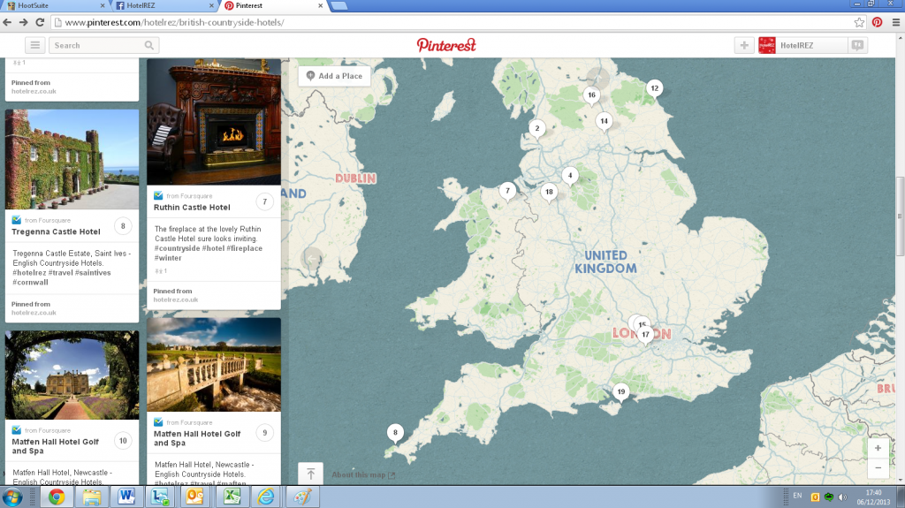
Task: Click the Pinterest extension icon in Chrome
Action: point(877,22)
